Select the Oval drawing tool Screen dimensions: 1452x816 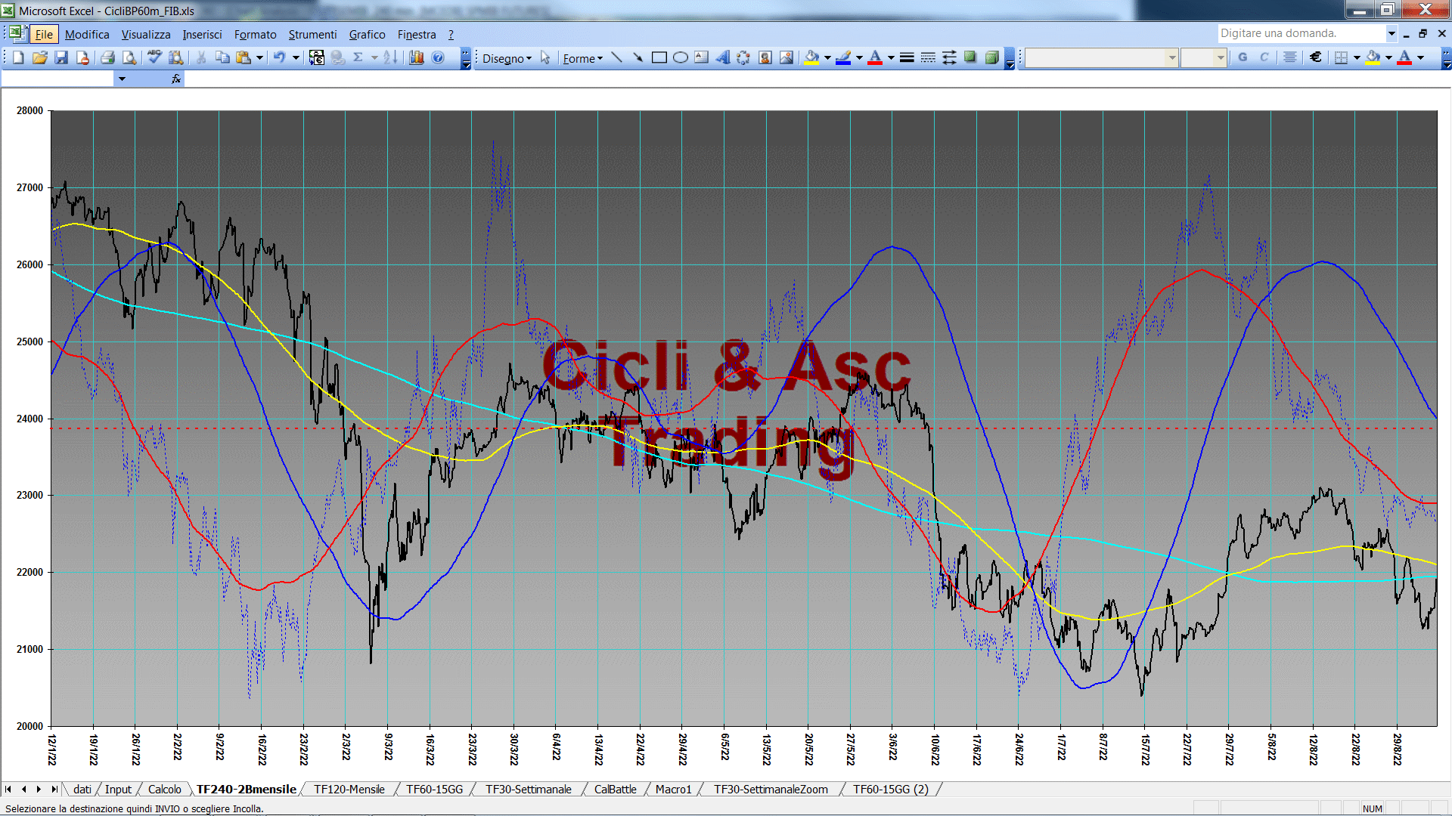point(680,57)
